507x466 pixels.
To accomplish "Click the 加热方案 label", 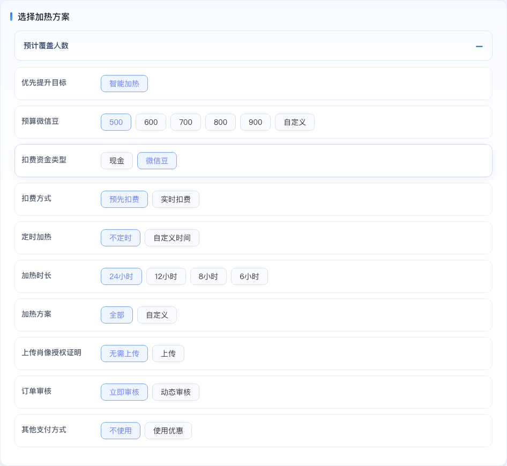I will (36, 314).
